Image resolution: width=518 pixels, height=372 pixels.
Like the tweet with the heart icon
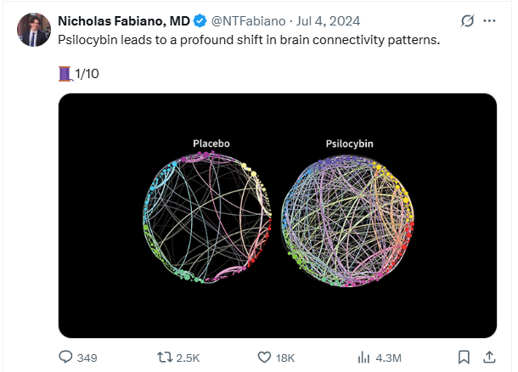(264, 358)
